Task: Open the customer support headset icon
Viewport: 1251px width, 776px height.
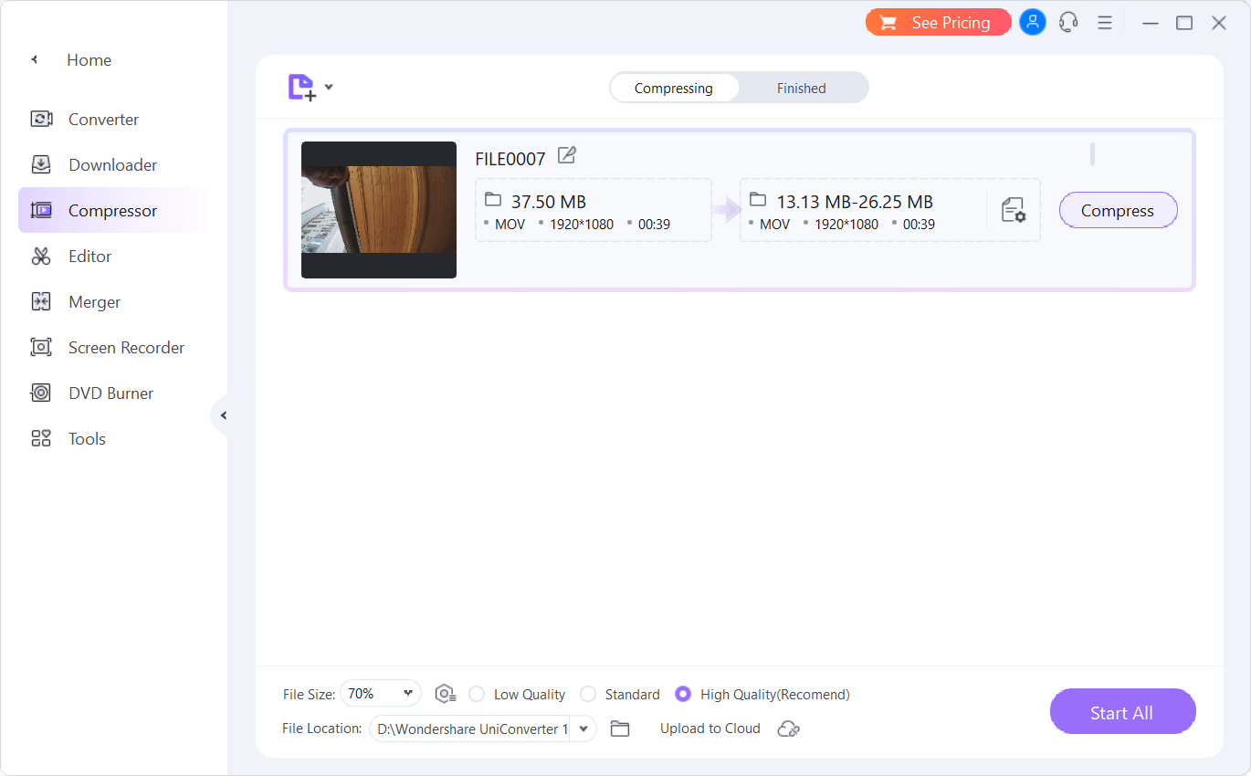Action: tap(1068, 23)
